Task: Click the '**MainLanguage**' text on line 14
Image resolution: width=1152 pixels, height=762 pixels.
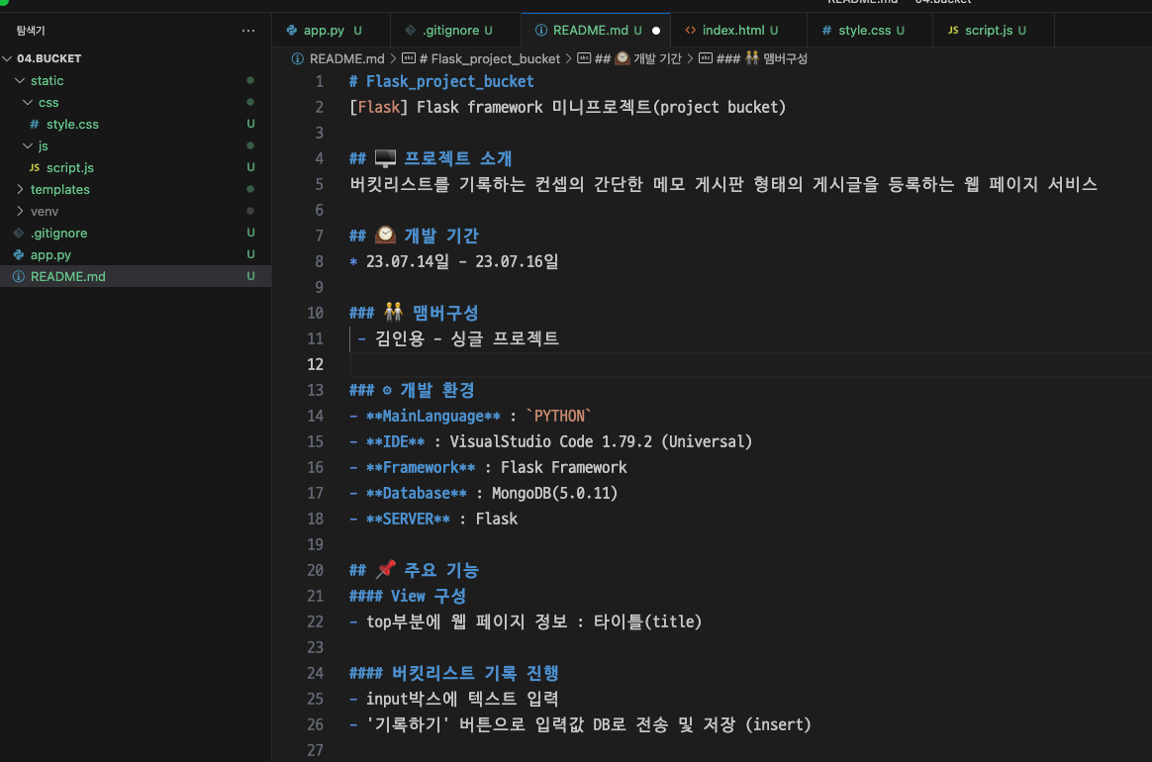Action: coord(432,416)
